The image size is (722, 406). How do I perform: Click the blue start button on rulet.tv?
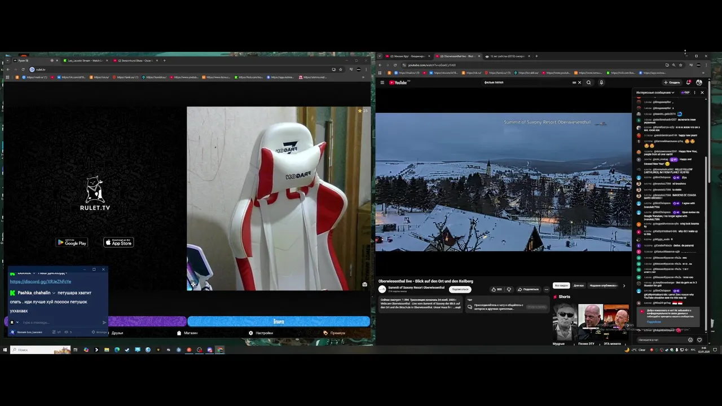[x=279, y=321]
